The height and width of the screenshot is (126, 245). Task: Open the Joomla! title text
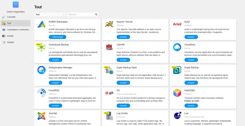[x=52, y=113]
